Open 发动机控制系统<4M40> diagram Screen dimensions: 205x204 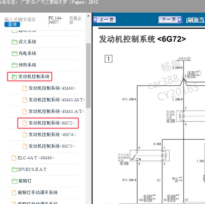coord(52,88)
